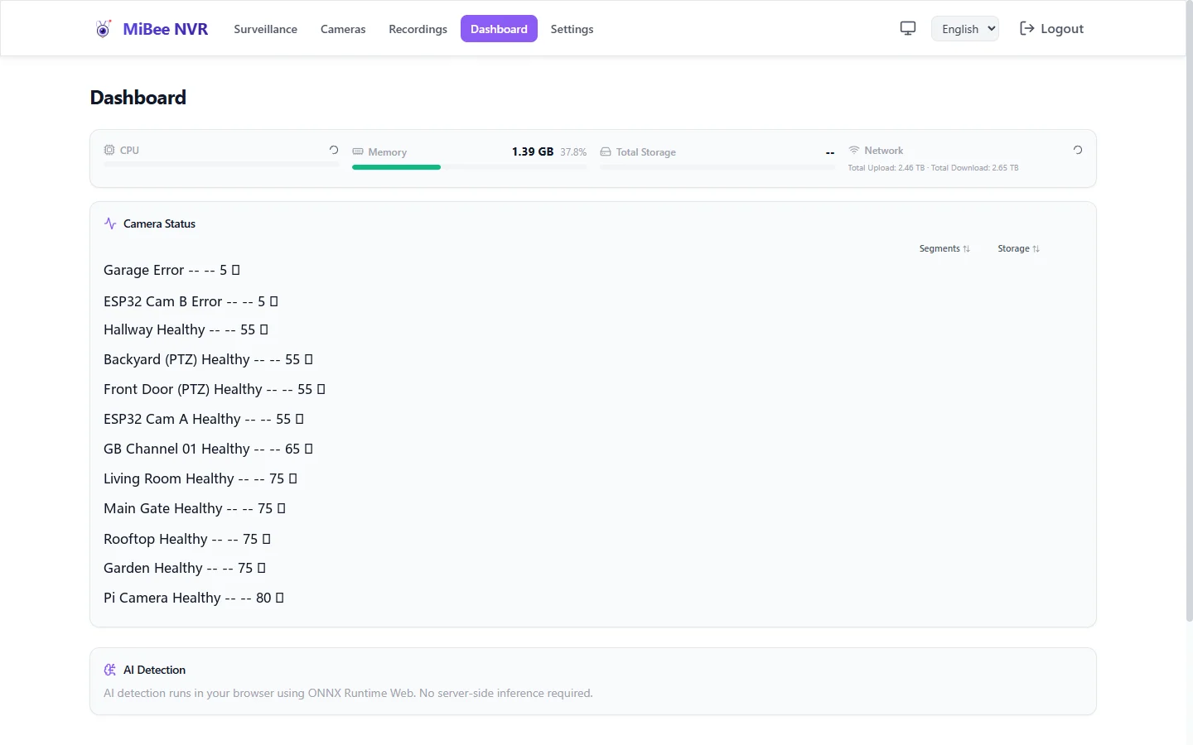Click the Dashboard page heading
This screenshot has width=1193, height=745.
point(138,98)
